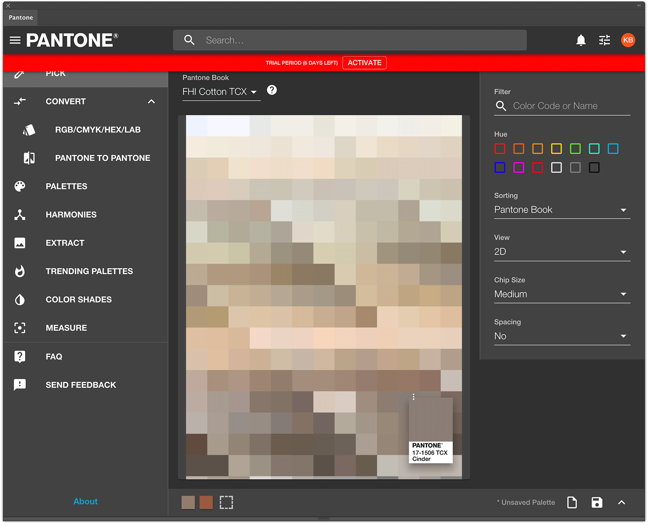Viewport: 648px width, 526px height.
Task: Click the search magnifier icon in the top bar
Action: (189, 40)
